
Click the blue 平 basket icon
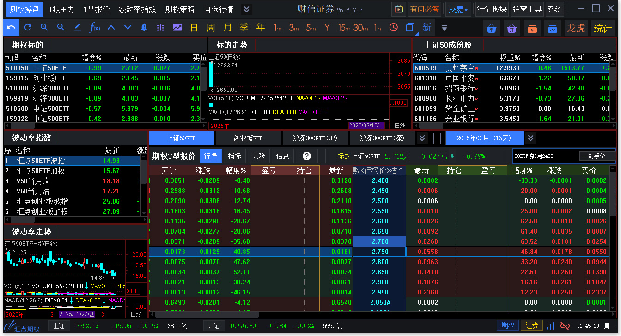click(492, 28)
